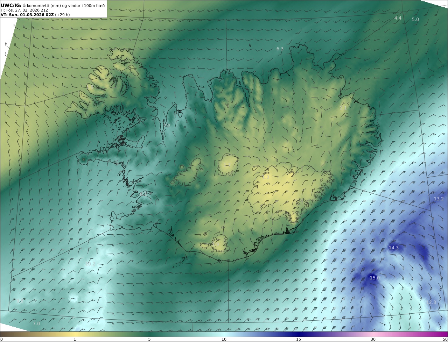Click the 10 tick on the colorbar

pyautogui.click(x=224, y=339)
